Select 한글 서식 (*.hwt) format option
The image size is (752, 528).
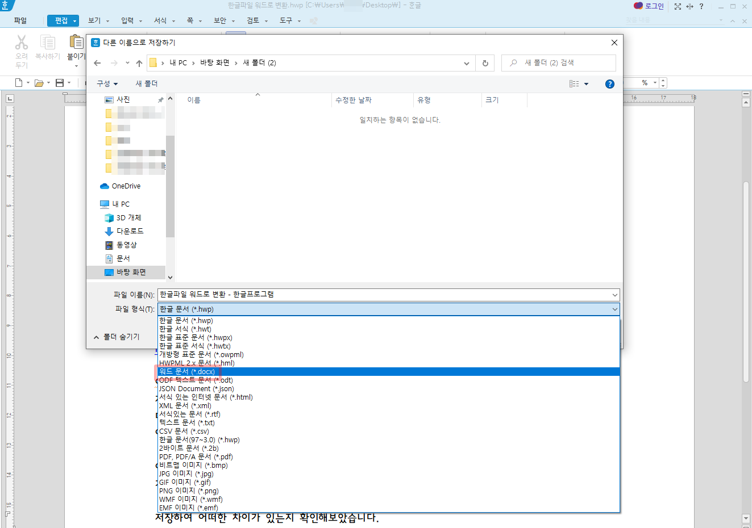tap(389, 329)
